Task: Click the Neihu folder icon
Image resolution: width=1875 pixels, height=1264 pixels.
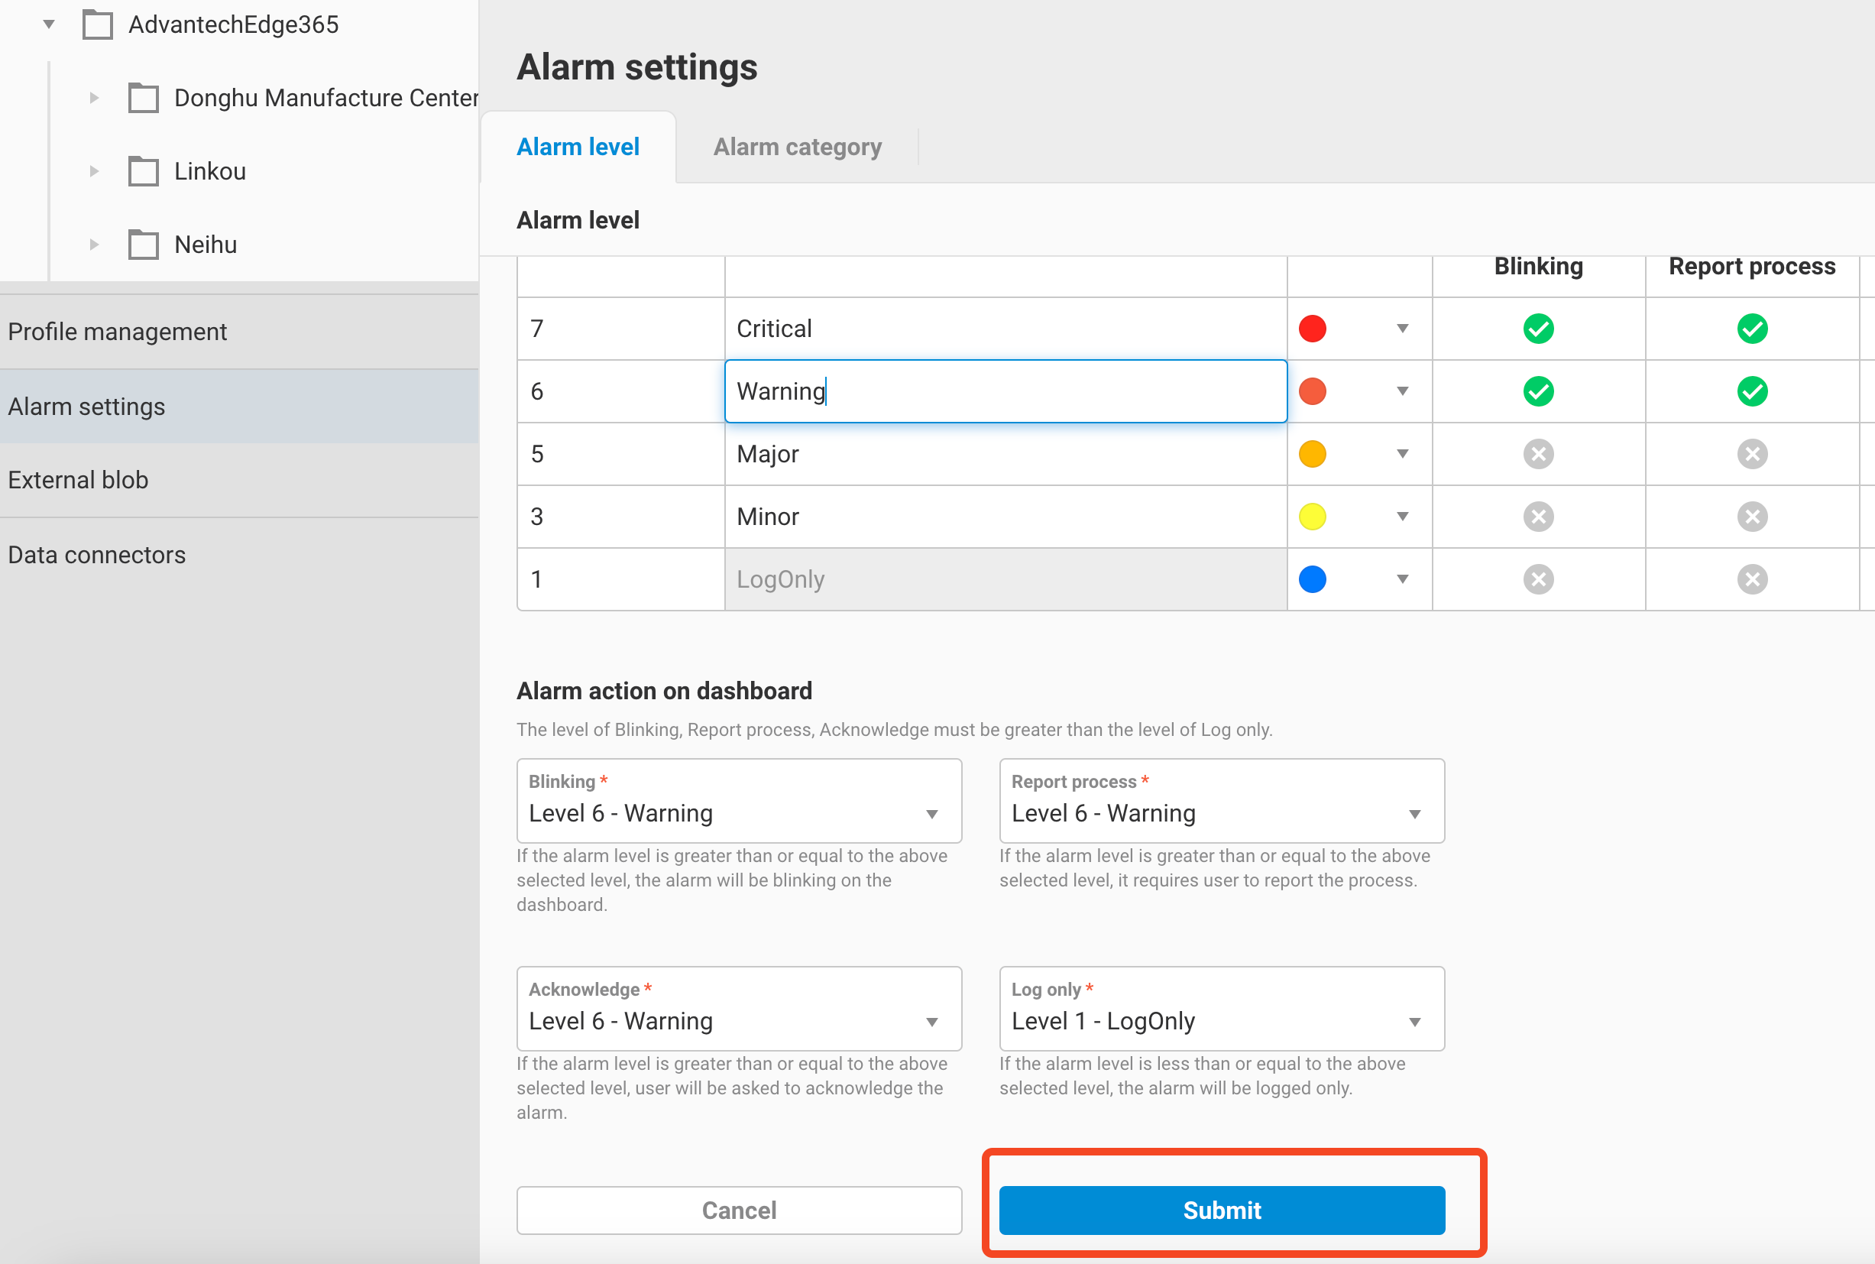Action: (144, 245)
